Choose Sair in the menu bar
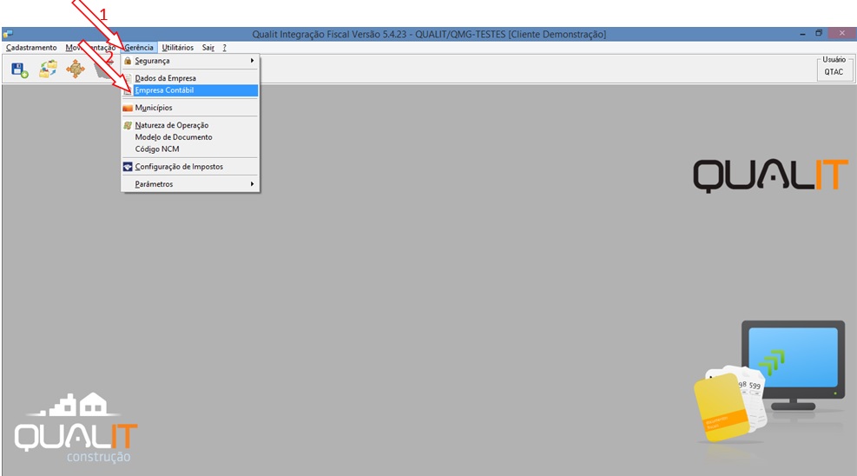 pyautogui.click(x=208, y=48)
